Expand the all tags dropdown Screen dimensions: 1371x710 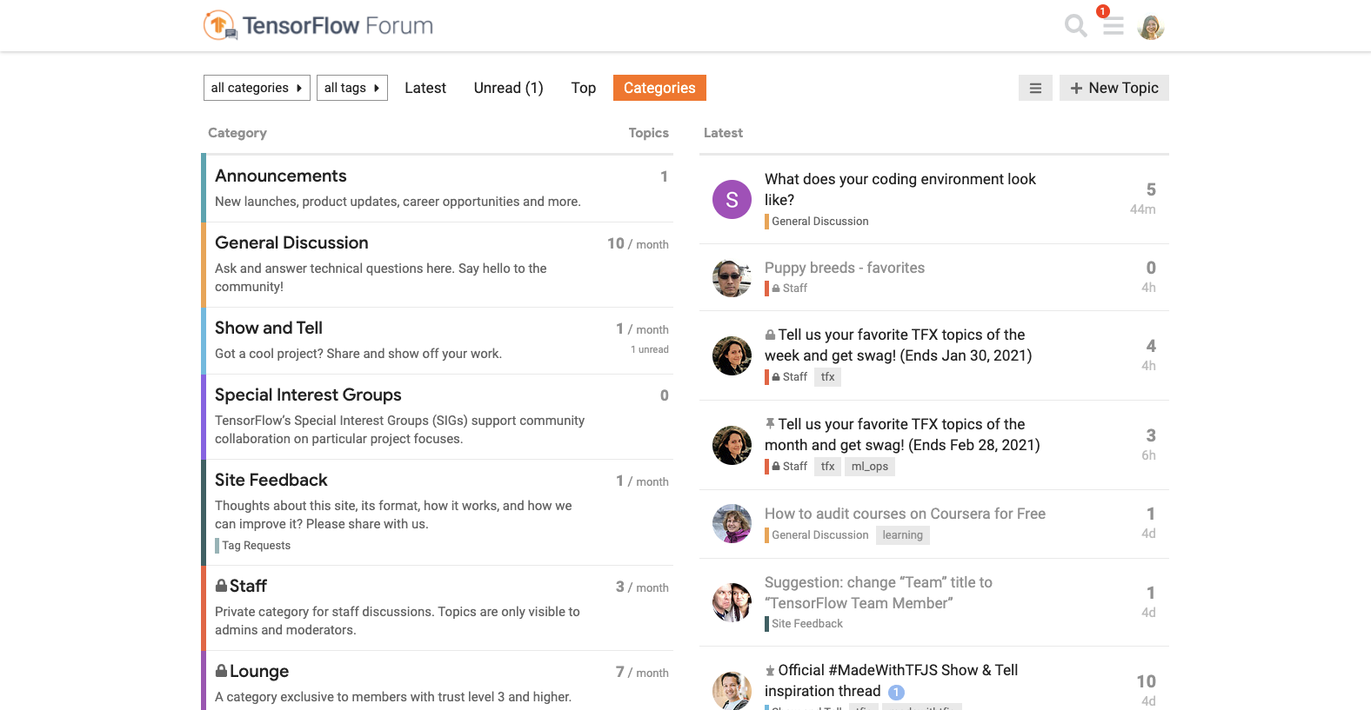coord(352,88)
